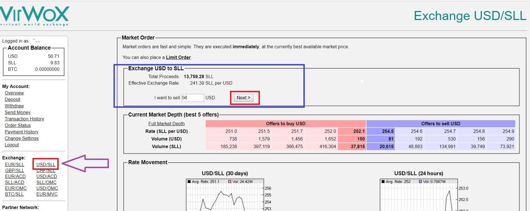Click USD volume cell 530
Screen dimensions: 530x211
tap(441, 139)
